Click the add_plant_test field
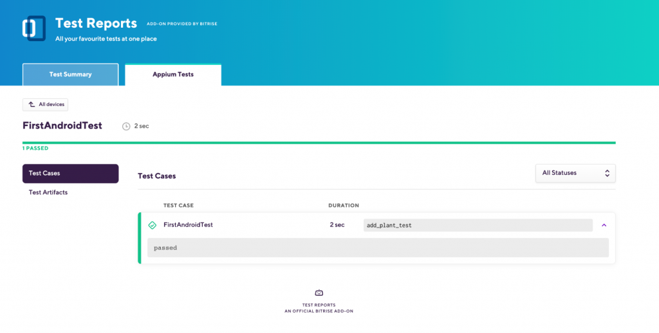The width and height of the screenshot is (659, 333). pyautogui.click(x=478, y=225)
